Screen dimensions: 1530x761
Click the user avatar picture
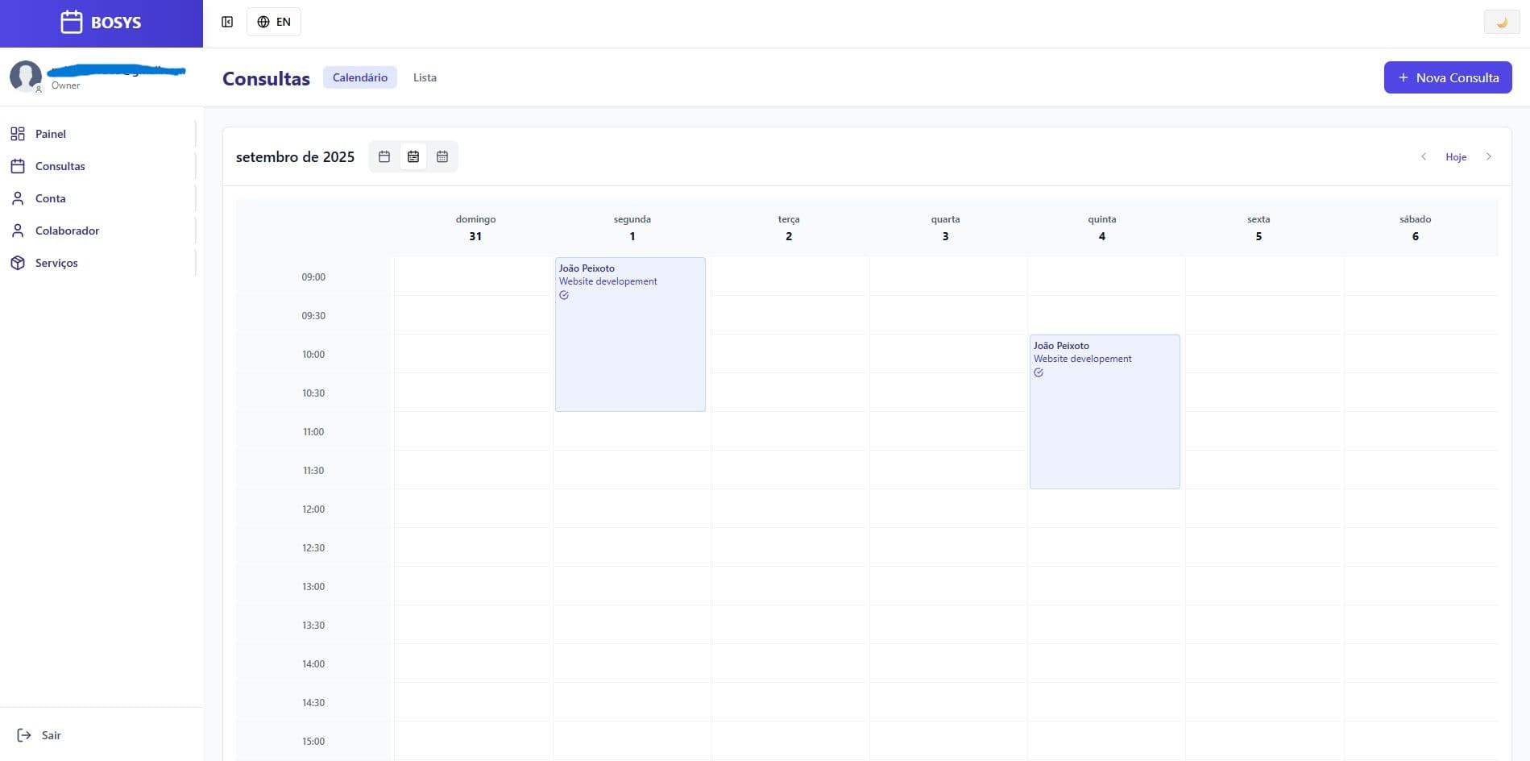pos(25,76)
